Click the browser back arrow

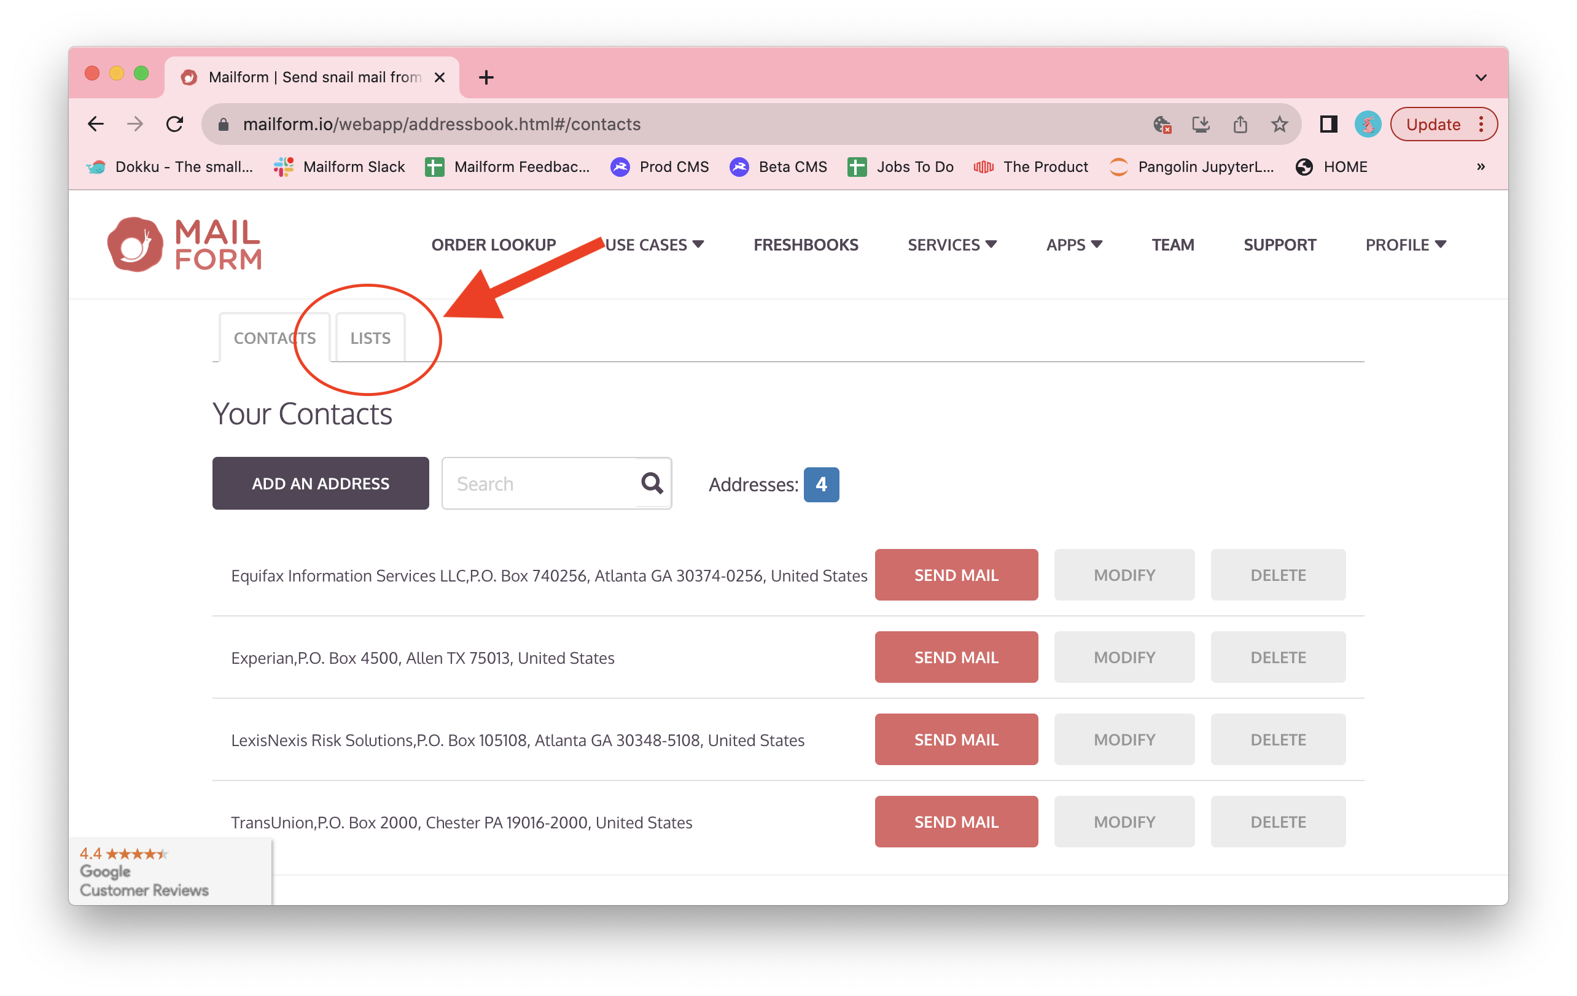[x=96, y=124]
